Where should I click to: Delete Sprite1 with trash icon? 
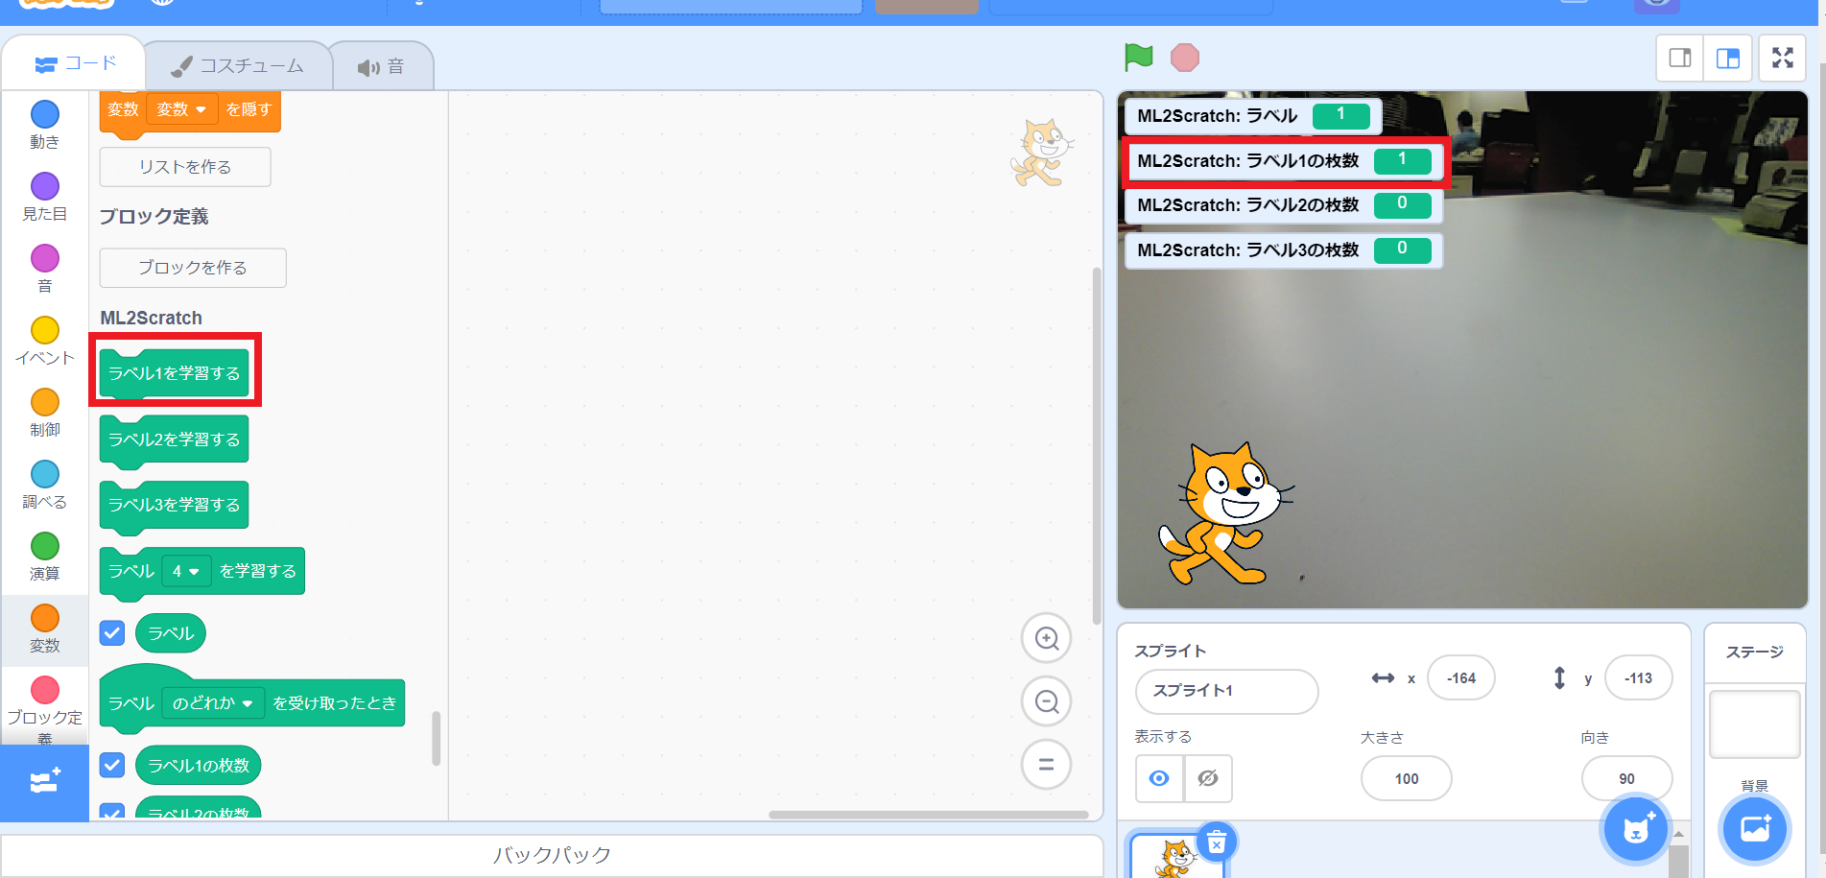pos(1216,843)
